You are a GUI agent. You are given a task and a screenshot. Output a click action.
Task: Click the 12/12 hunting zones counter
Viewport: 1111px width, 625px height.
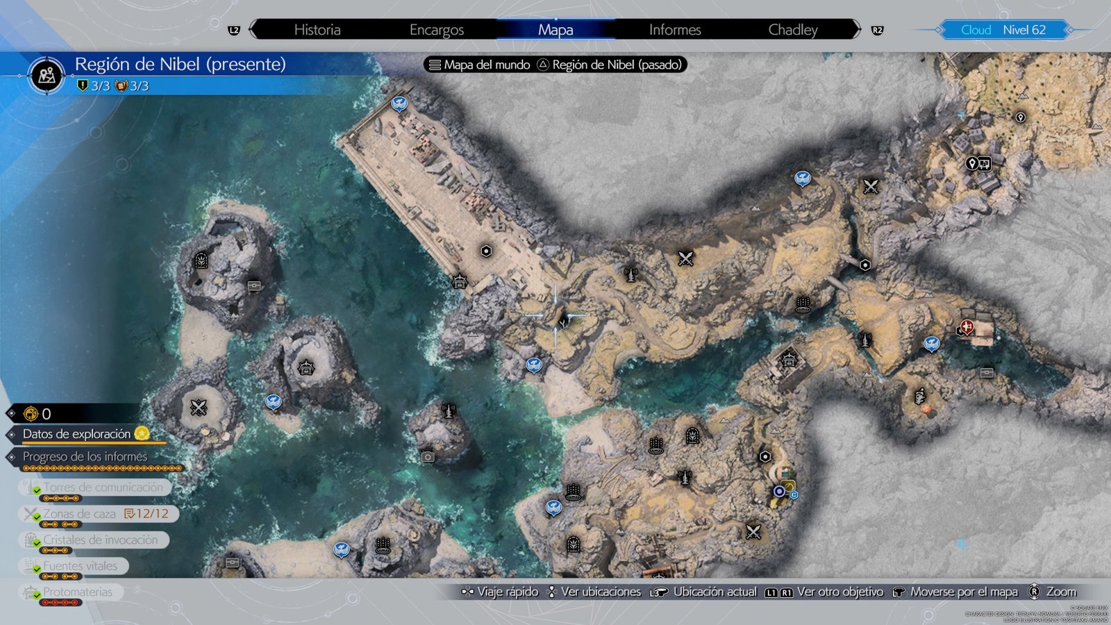(x=147, y=514)
